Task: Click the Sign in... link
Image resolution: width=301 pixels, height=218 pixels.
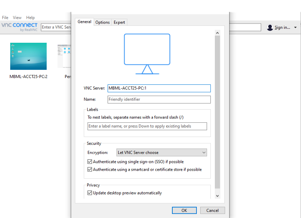Action: (282, 27)
